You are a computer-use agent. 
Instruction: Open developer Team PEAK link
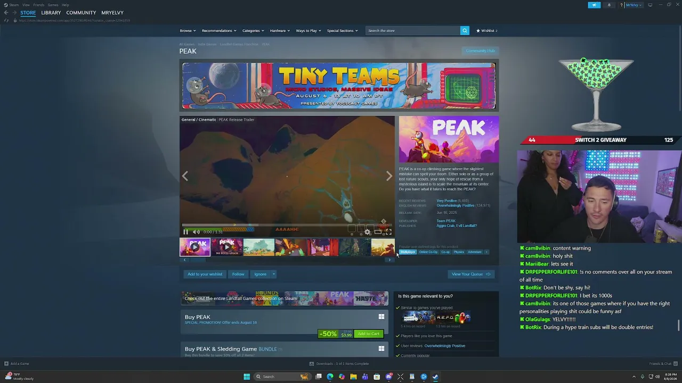click(x=446, y=221)
